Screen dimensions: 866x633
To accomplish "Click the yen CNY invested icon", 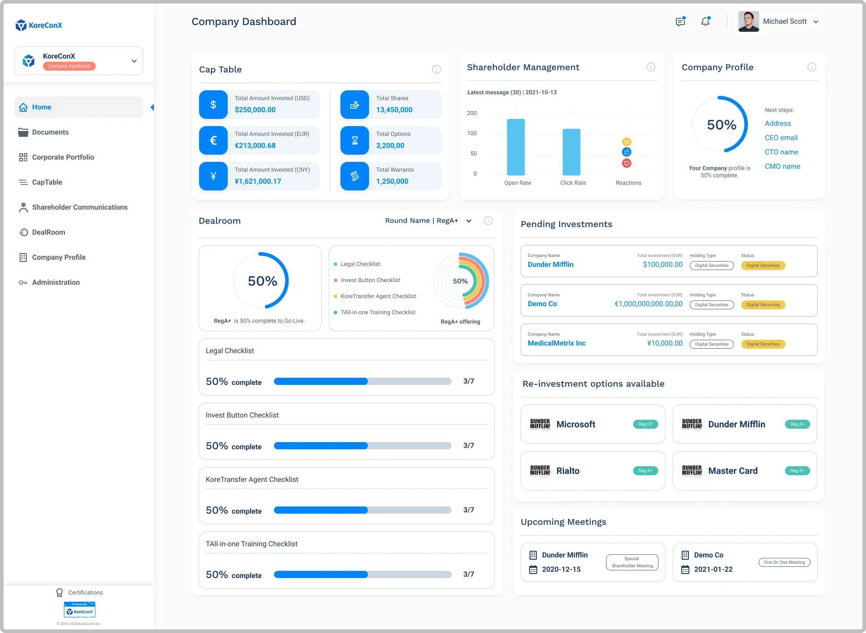I will coord(213,176).
